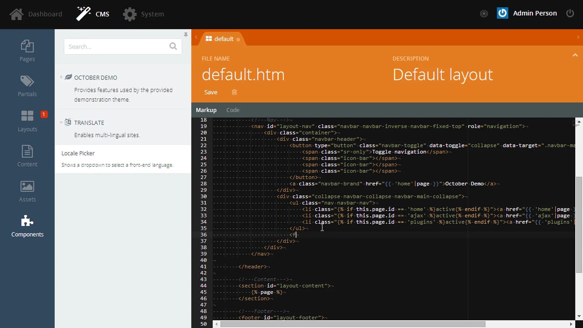
Task: Open the Pages section in the sidebar
Action: point(27,51)
